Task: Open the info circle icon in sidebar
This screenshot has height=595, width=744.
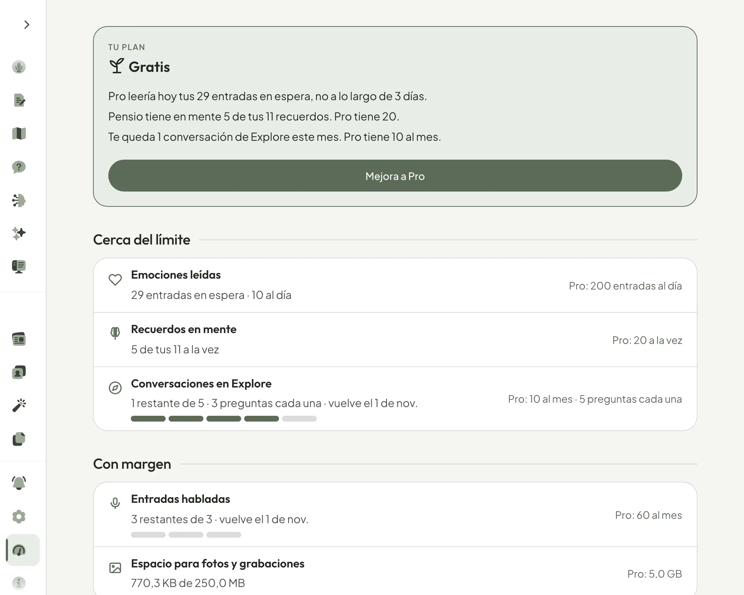Action: point(19,583)
